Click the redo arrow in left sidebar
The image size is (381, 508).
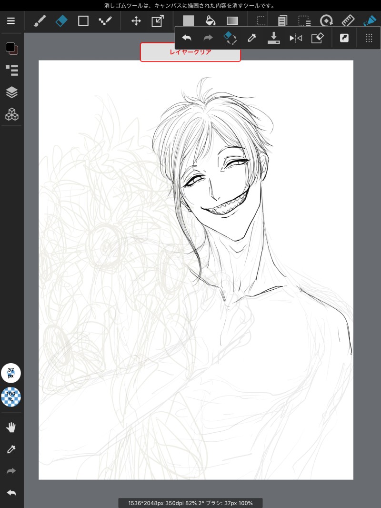[x=11, y=471]
